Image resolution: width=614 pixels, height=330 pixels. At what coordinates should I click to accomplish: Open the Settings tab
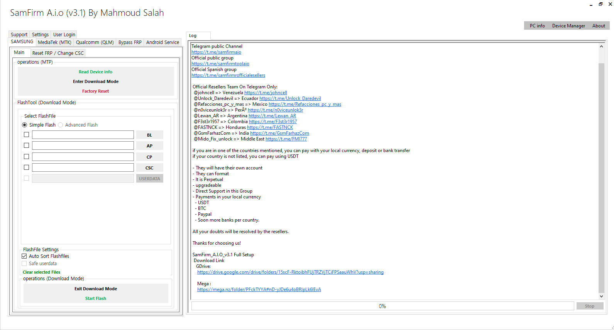[x=40, y=34]
